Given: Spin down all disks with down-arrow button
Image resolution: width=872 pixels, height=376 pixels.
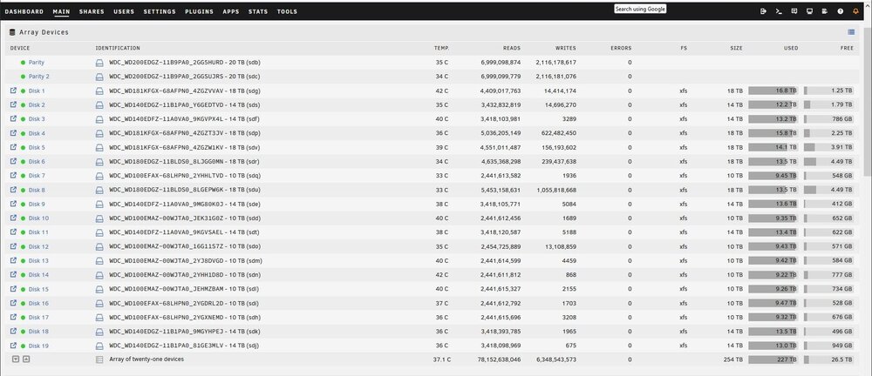Looking at the screenshot, I should (16, 359).
